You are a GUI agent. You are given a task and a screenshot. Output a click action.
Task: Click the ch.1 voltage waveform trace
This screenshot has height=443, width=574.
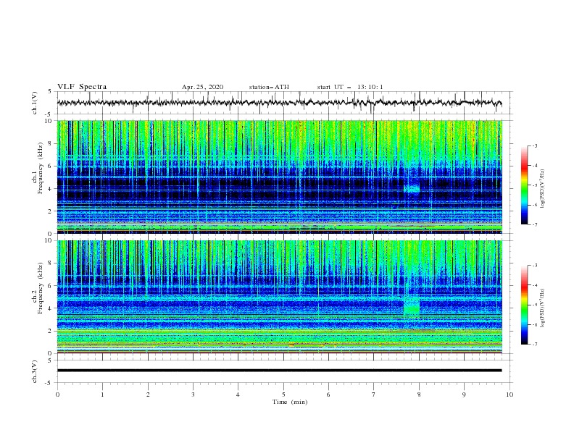(x=279, y=102)
